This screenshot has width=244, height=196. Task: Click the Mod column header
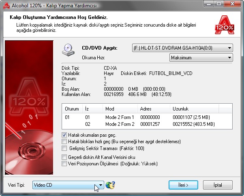point(120,108)
